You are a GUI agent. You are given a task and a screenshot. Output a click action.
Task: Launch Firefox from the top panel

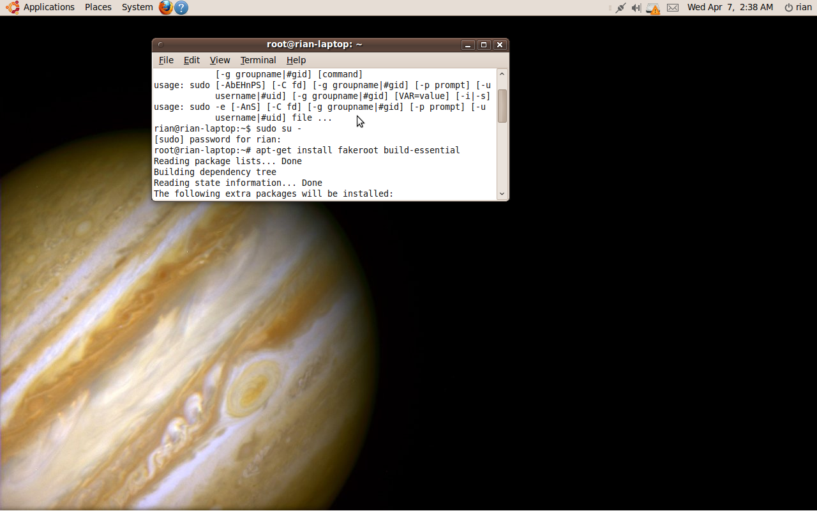pyautogui.click(x=166, y=8)
